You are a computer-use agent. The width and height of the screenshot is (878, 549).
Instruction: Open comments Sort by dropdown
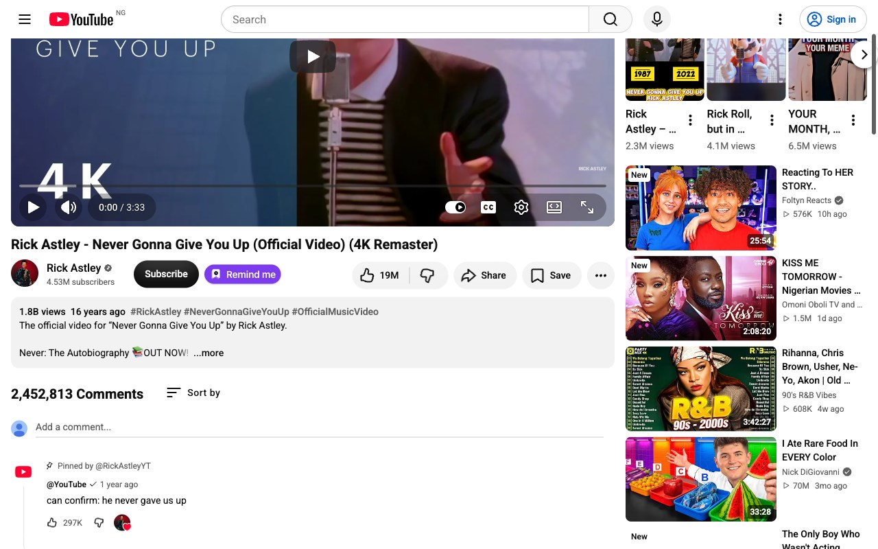point(193,393)
